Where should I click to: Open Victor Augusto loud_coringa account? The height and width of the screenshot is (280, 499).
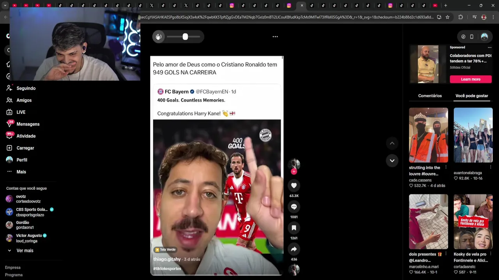[26, 238]
